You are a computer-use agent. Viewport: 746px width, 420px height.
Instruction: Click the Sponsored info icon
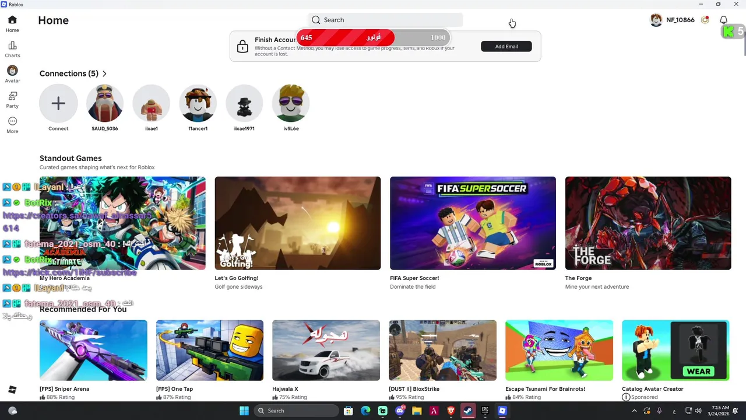[626, 397]
